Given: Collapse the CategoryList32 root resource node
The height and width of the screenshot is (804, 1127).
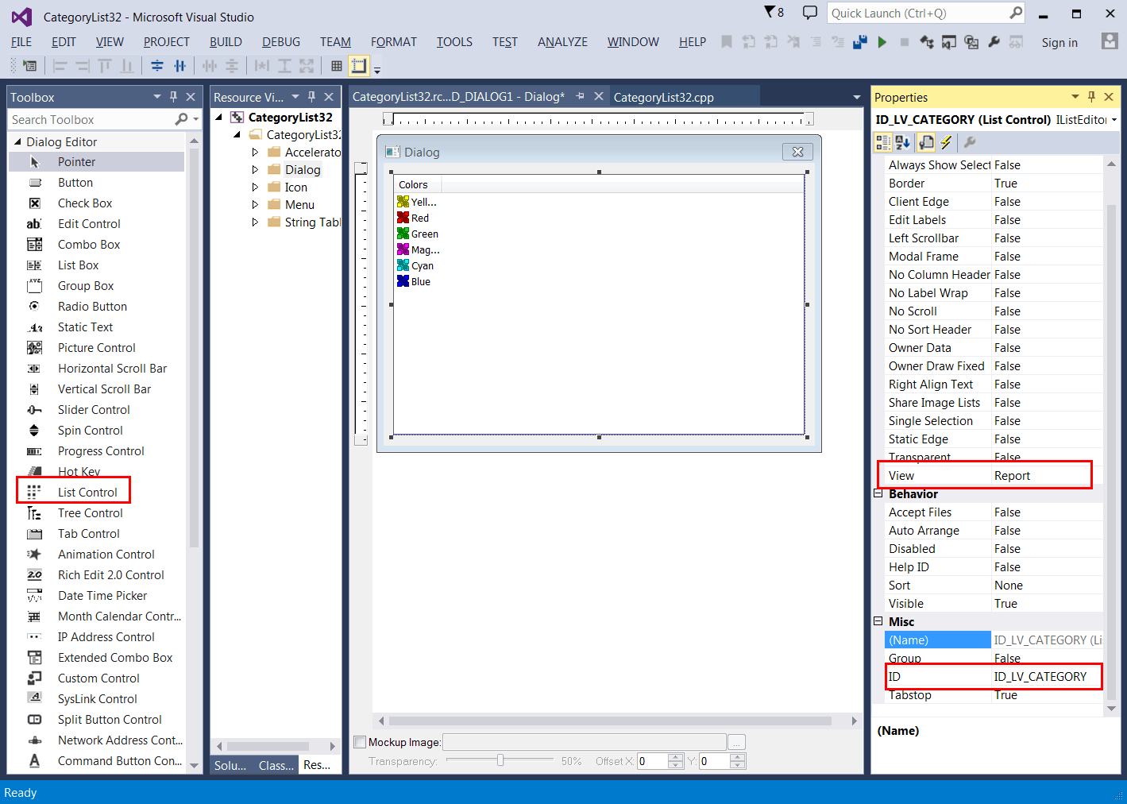Looking at the screenshot, I should click(219, 118).
